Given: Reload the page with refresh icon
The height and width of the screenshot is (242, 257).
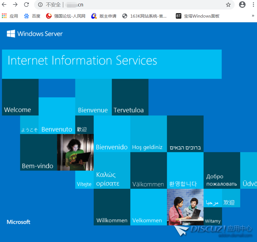Looking at the screenshot, I should (27, 4).
